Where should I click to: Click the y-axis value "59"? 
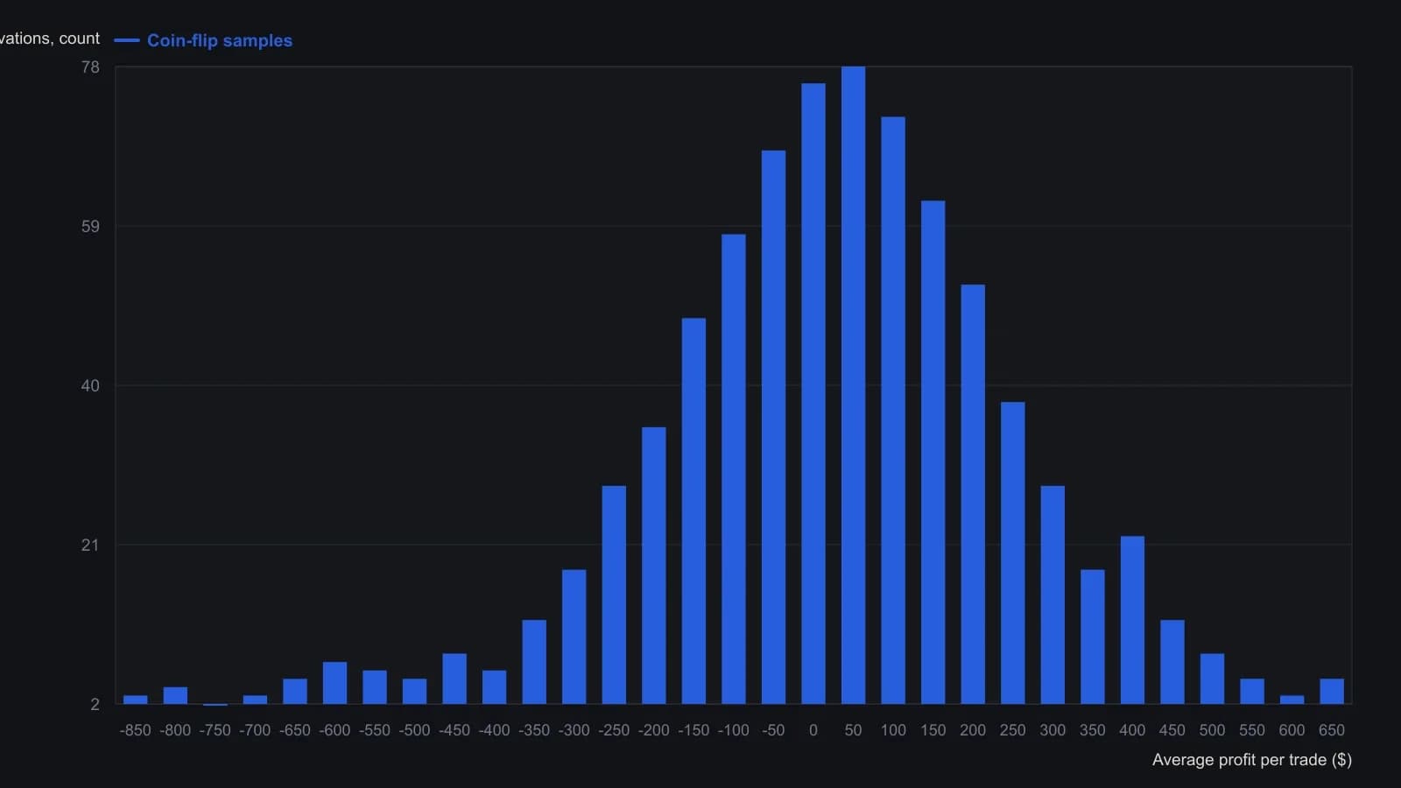90,227
